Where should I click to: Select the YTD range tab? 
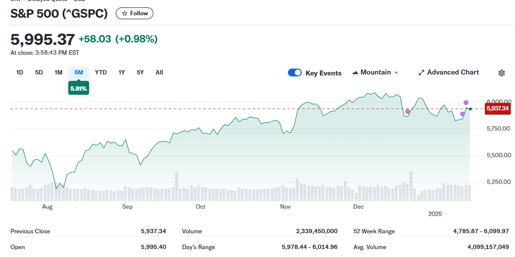(x=101, y=73)
